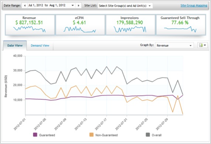Click the 40,000 y-axis label
The width and height of the screenshot is (211, 144).
point(18,56)
